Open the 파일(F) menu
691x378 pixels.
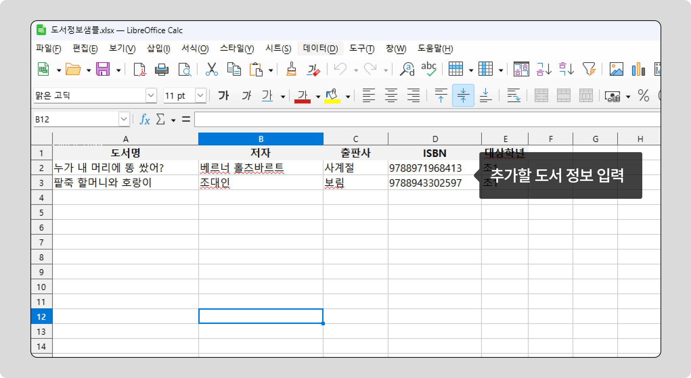[49, 49]
